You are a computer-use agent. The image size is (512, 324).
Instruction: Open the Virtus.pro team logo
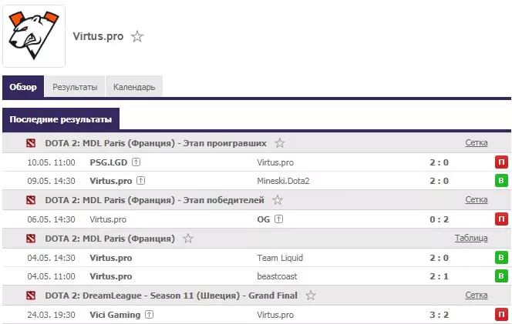point(34,36)
